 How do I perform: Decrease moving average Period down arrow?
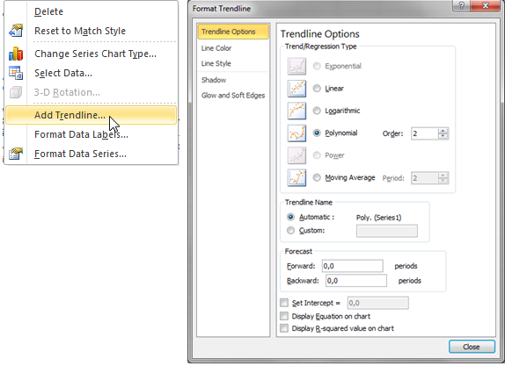pos(443,181)
